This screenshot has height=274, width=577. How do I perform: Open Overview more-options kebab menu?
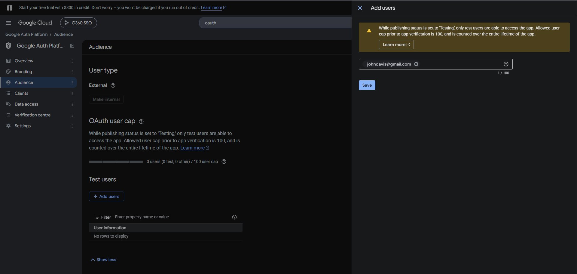pyautogui.click(x=72, y=61)
